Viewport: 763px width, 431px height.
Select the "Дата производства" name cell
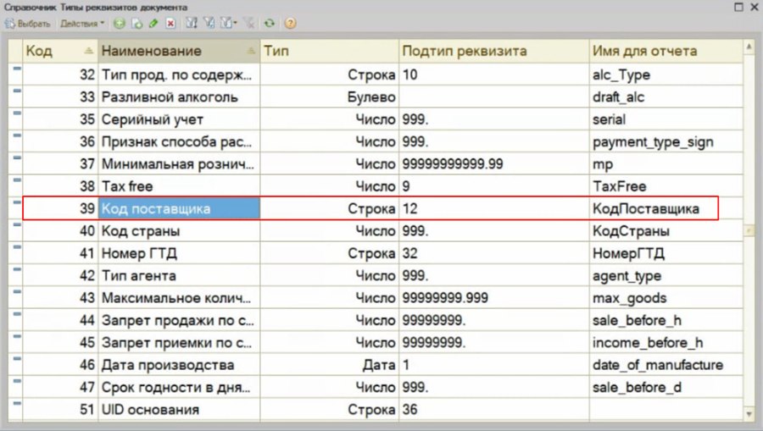tap(179, 366)
